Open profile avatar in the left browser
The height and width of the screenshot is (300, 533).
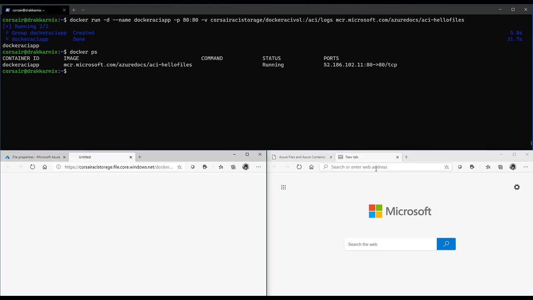246,167
